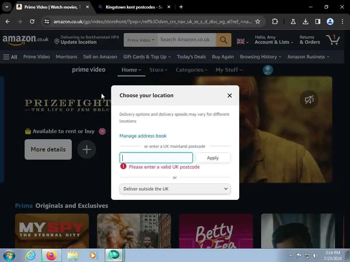Open Returns & Orders
350x262 pixels.
pyautogui.click(x=310, y=40)
